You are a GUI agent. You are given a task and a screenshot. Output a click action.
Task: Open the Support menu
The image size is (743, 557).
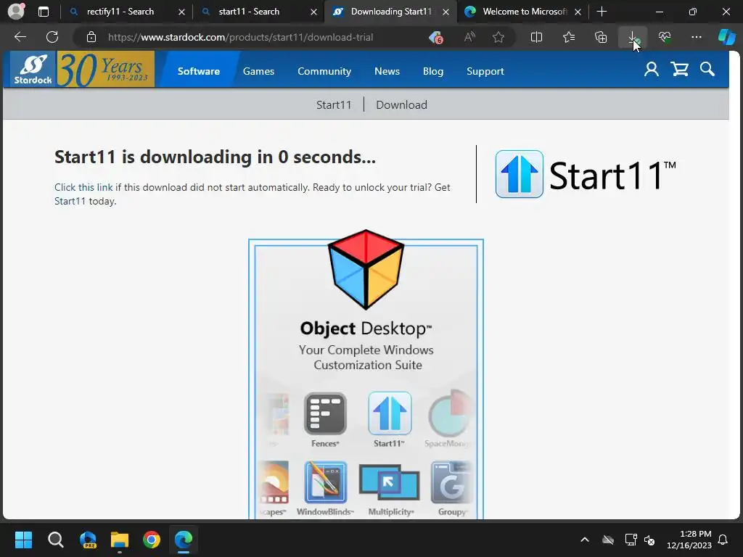[485, 71]
